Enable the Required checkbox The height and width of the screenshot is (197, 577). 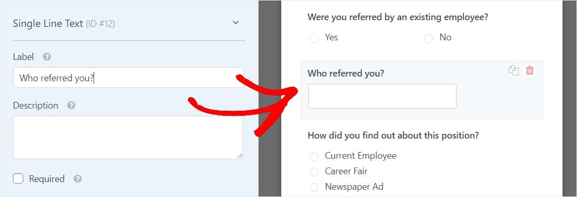(18, 178)
